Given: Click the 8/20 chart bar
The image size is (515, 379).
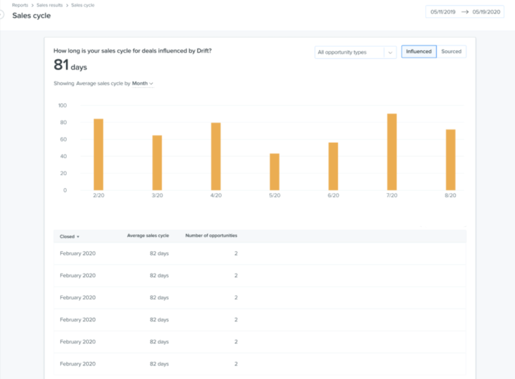Looking at the screenshot, I should (x=451, y=160).
